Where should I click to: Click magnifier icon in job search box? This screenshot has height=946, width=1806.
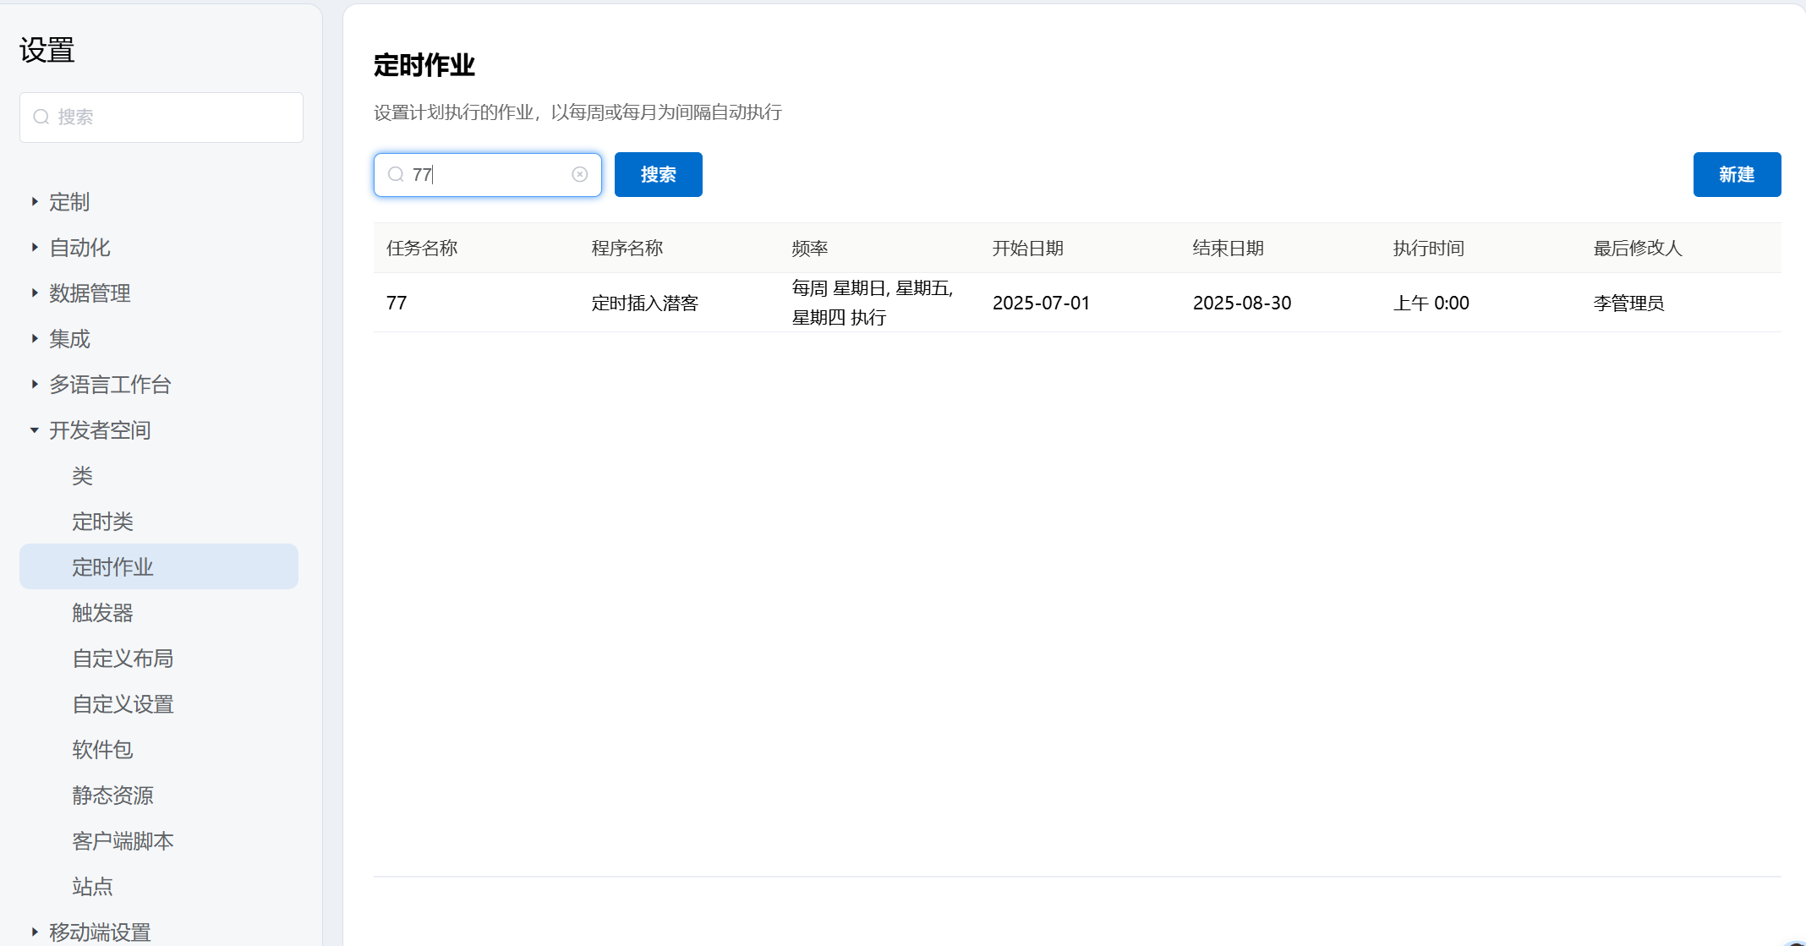point(396,174)
